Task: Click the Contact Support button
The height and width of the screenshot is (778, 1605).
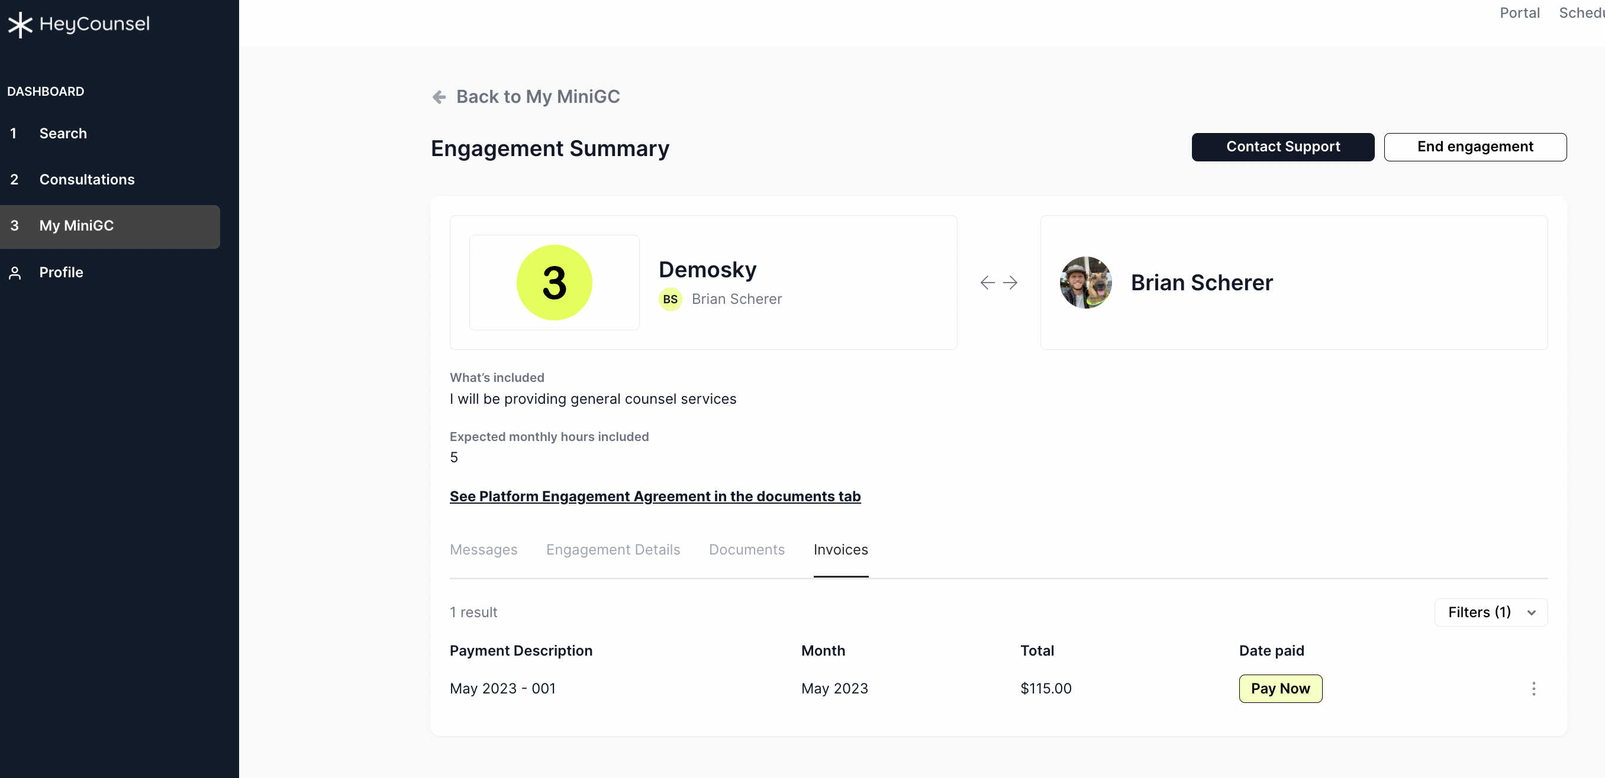Action: point(1282,147)
